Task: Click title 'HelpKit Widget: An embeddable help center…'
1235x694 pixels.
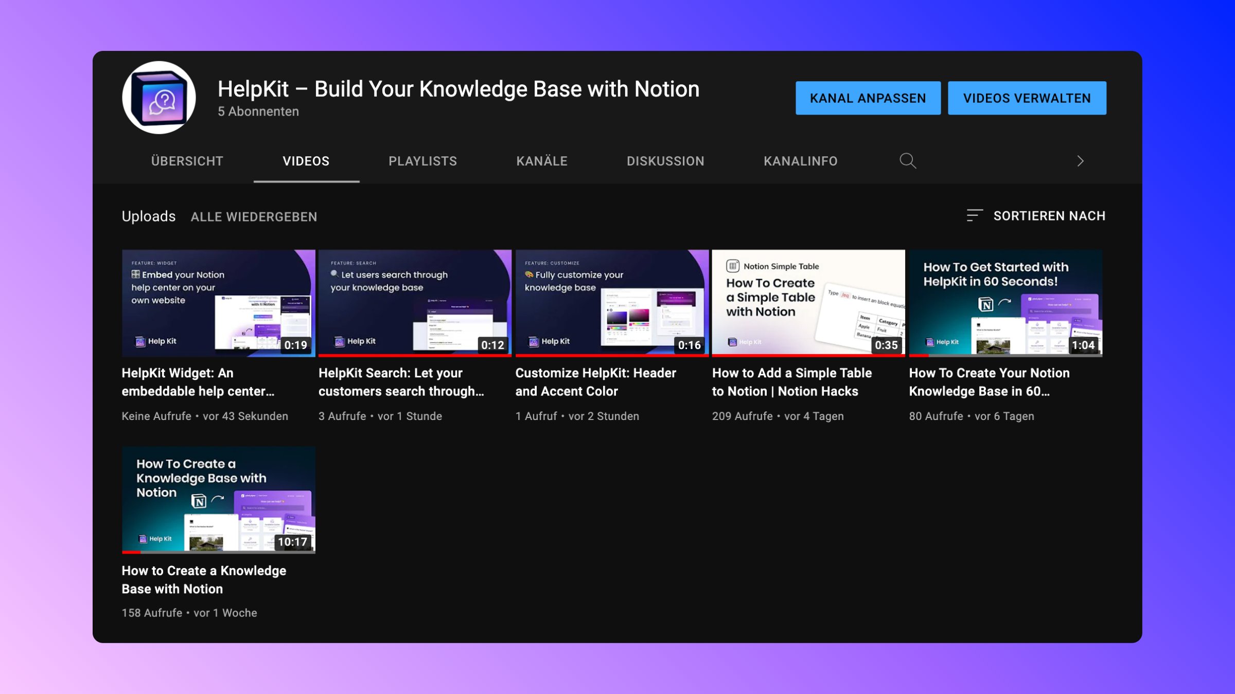Action: pos(198,382)
